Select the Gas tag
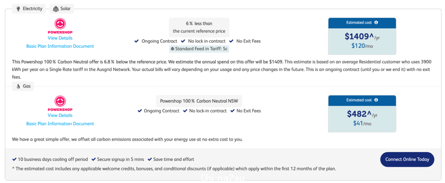 pos(23,86)
